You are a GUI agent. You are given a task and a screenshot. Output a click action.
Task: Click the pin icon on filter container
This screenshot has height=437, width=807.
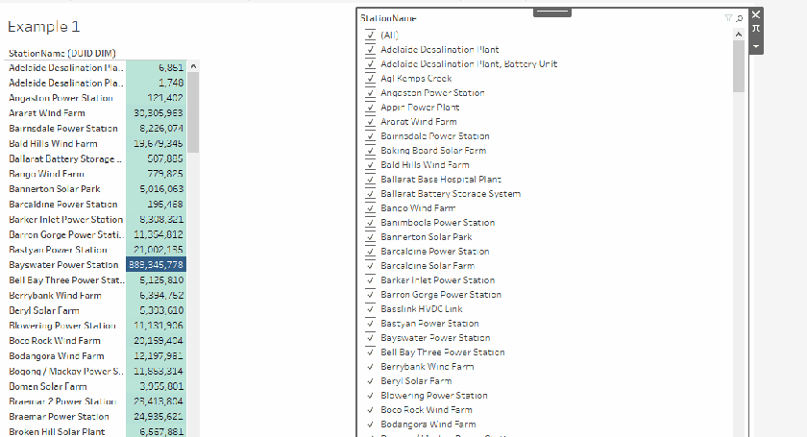[x=755, y=30]
